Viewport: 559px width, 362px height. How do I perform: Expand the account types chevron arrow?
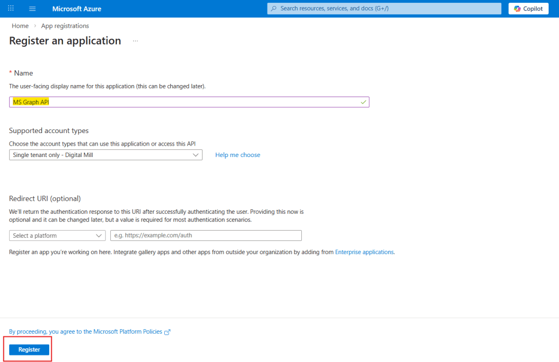click(x=195, y=155)
